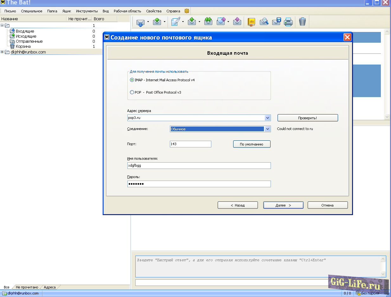Switch to the Адреса tab
Screen dimensions: 391x297
click(50, 287)
